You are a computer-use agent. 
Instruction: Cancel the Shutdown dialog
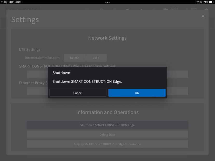(78, 93)
